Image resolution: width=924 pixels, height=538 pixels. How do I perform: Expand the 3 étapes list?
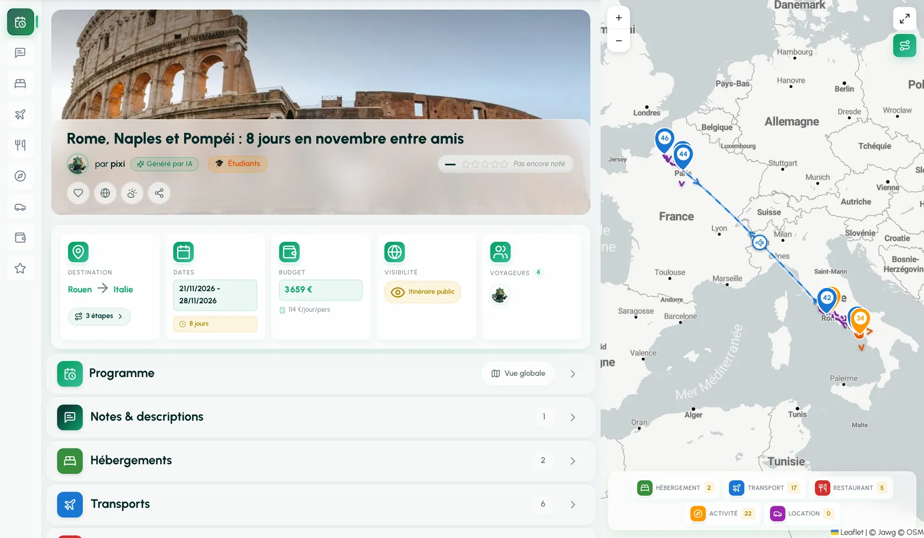[100, 316]
